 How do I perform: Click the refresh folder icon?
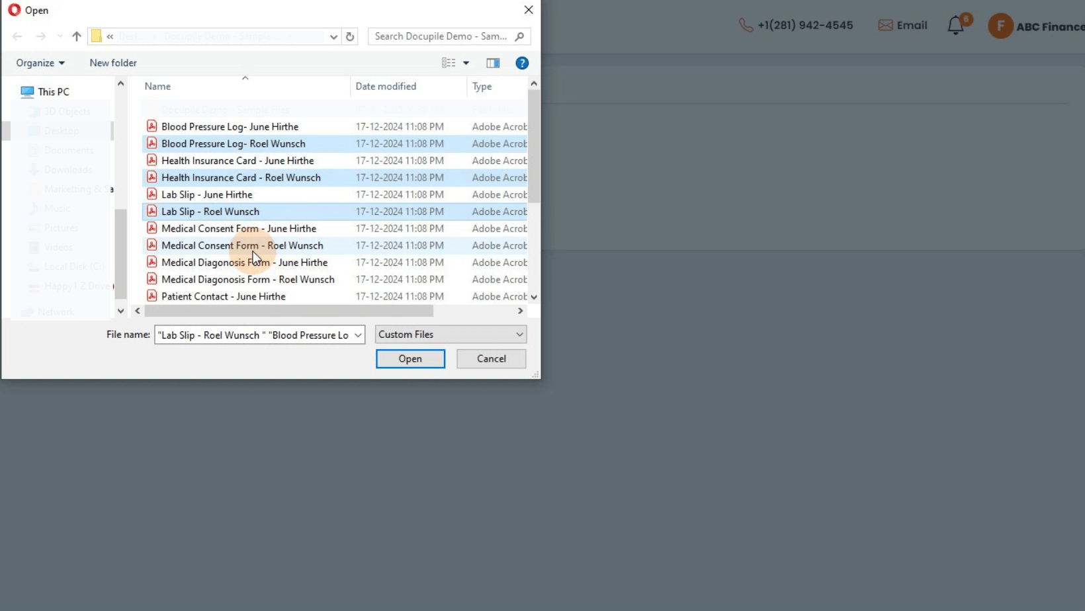pos(350,37)
